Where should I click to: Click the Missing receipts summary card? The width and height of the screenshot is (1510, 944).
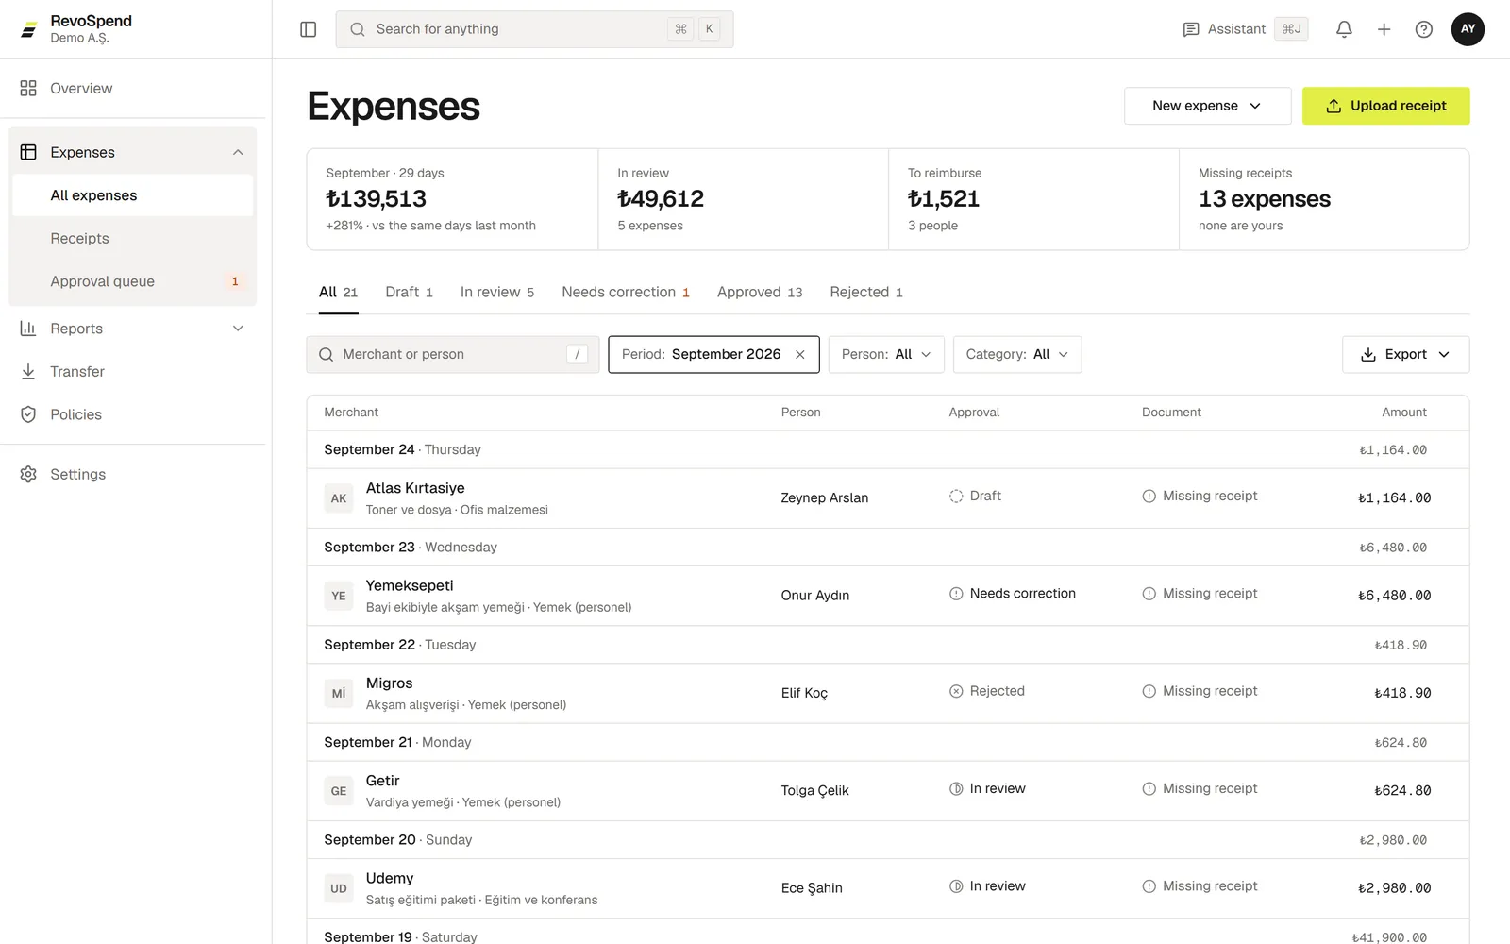[x=1324, y=199]
